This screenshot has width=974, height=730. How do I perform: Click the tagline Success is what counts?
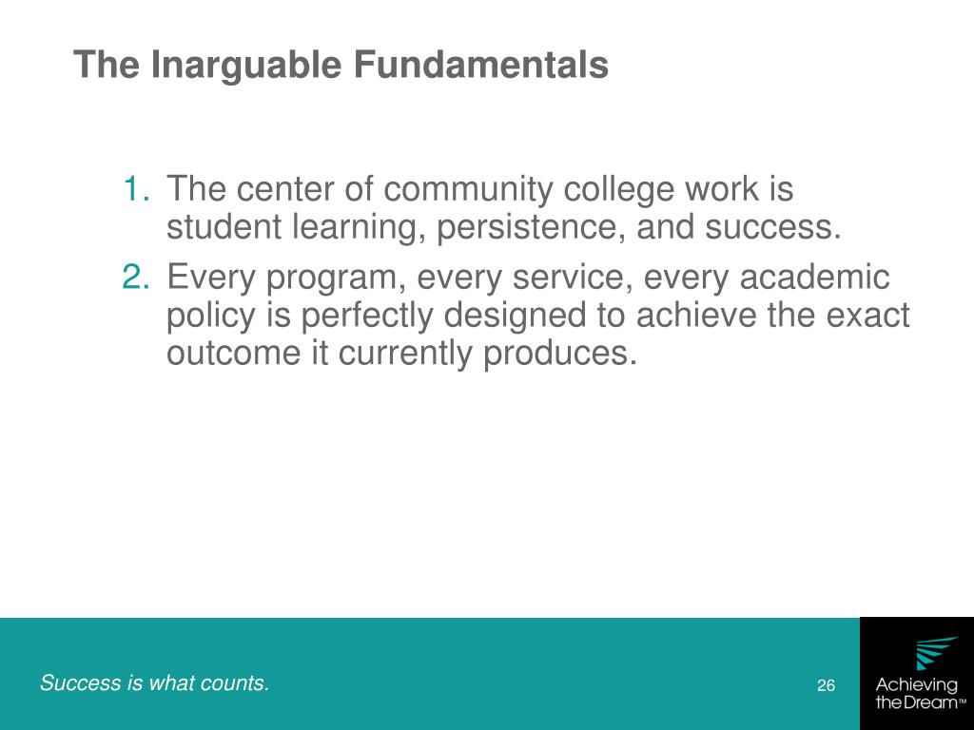coord(155,683)
